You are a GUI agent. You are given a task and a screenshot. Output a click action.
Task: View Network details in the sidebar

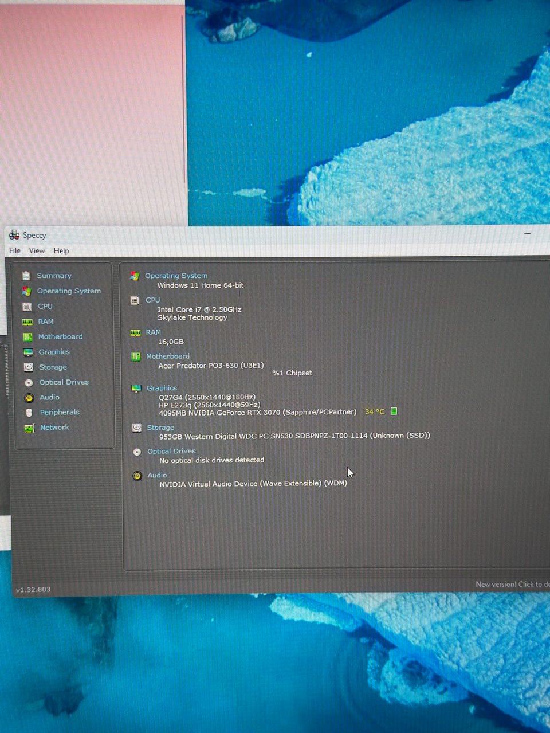55,427
